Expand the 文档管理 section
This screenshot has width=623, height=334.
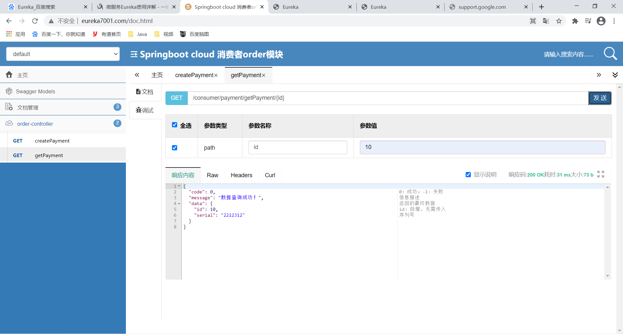click(63, 107)
